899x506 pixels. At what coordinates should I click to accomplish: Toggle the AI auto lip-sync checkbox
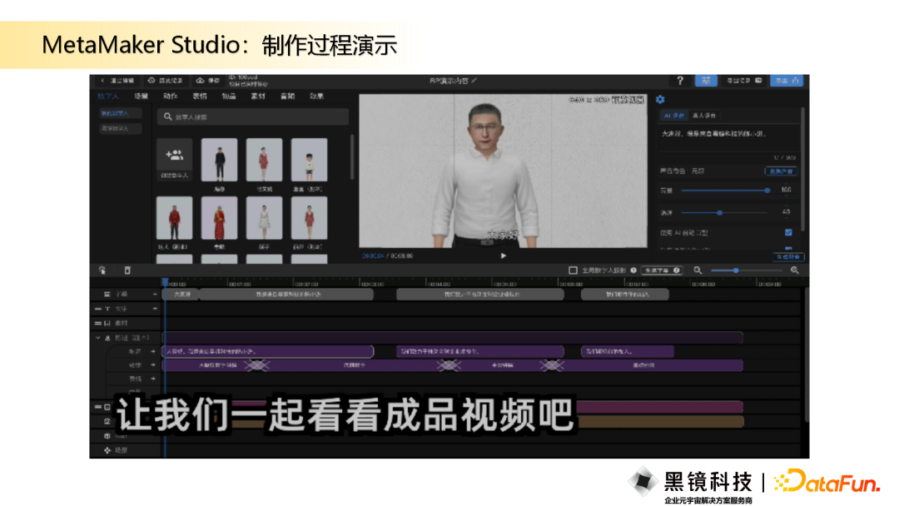[x=788, y=233]
